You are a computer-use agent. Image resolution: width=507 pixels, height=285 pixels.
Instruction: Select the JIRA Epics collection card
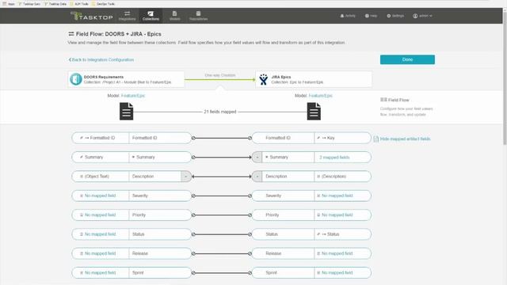click(x=314, y=79)
